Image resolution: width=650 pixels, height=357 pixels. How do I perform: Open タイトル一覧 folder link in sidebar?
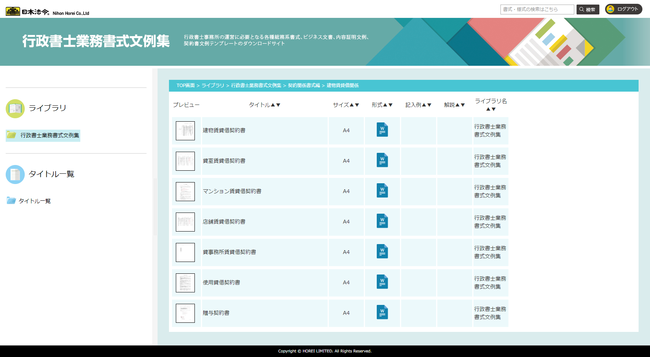tap(34, 201)
